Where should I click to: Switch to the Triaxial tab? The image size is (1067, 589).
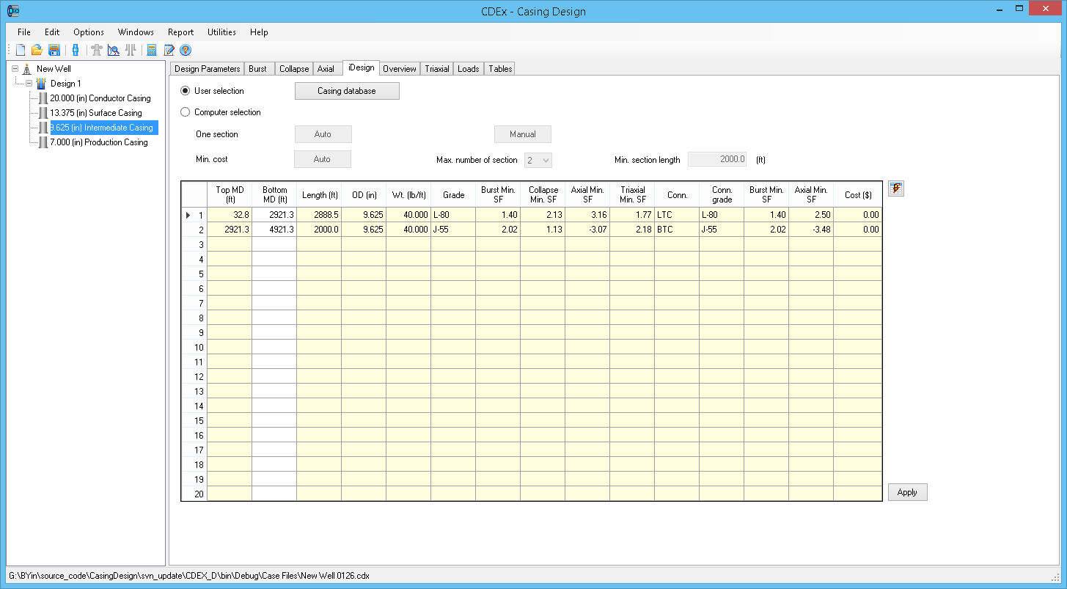coord(437,69)
